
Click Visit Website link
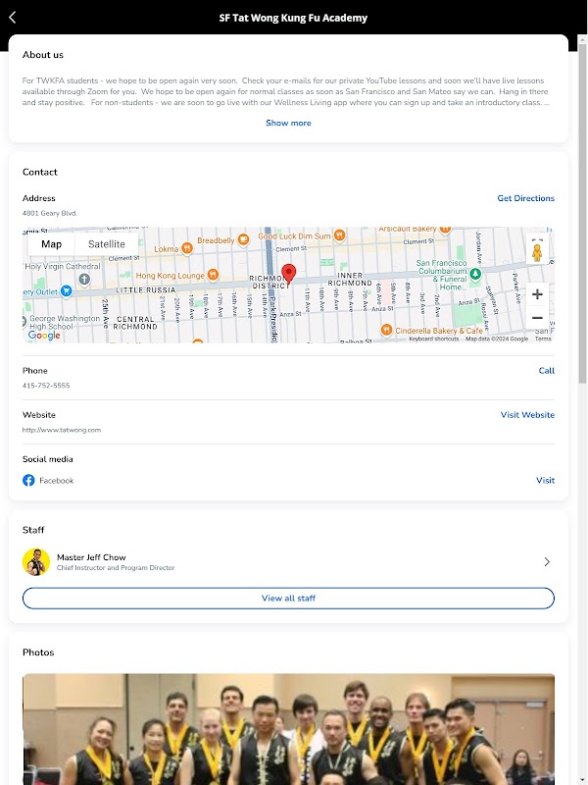tap(527, 414)
